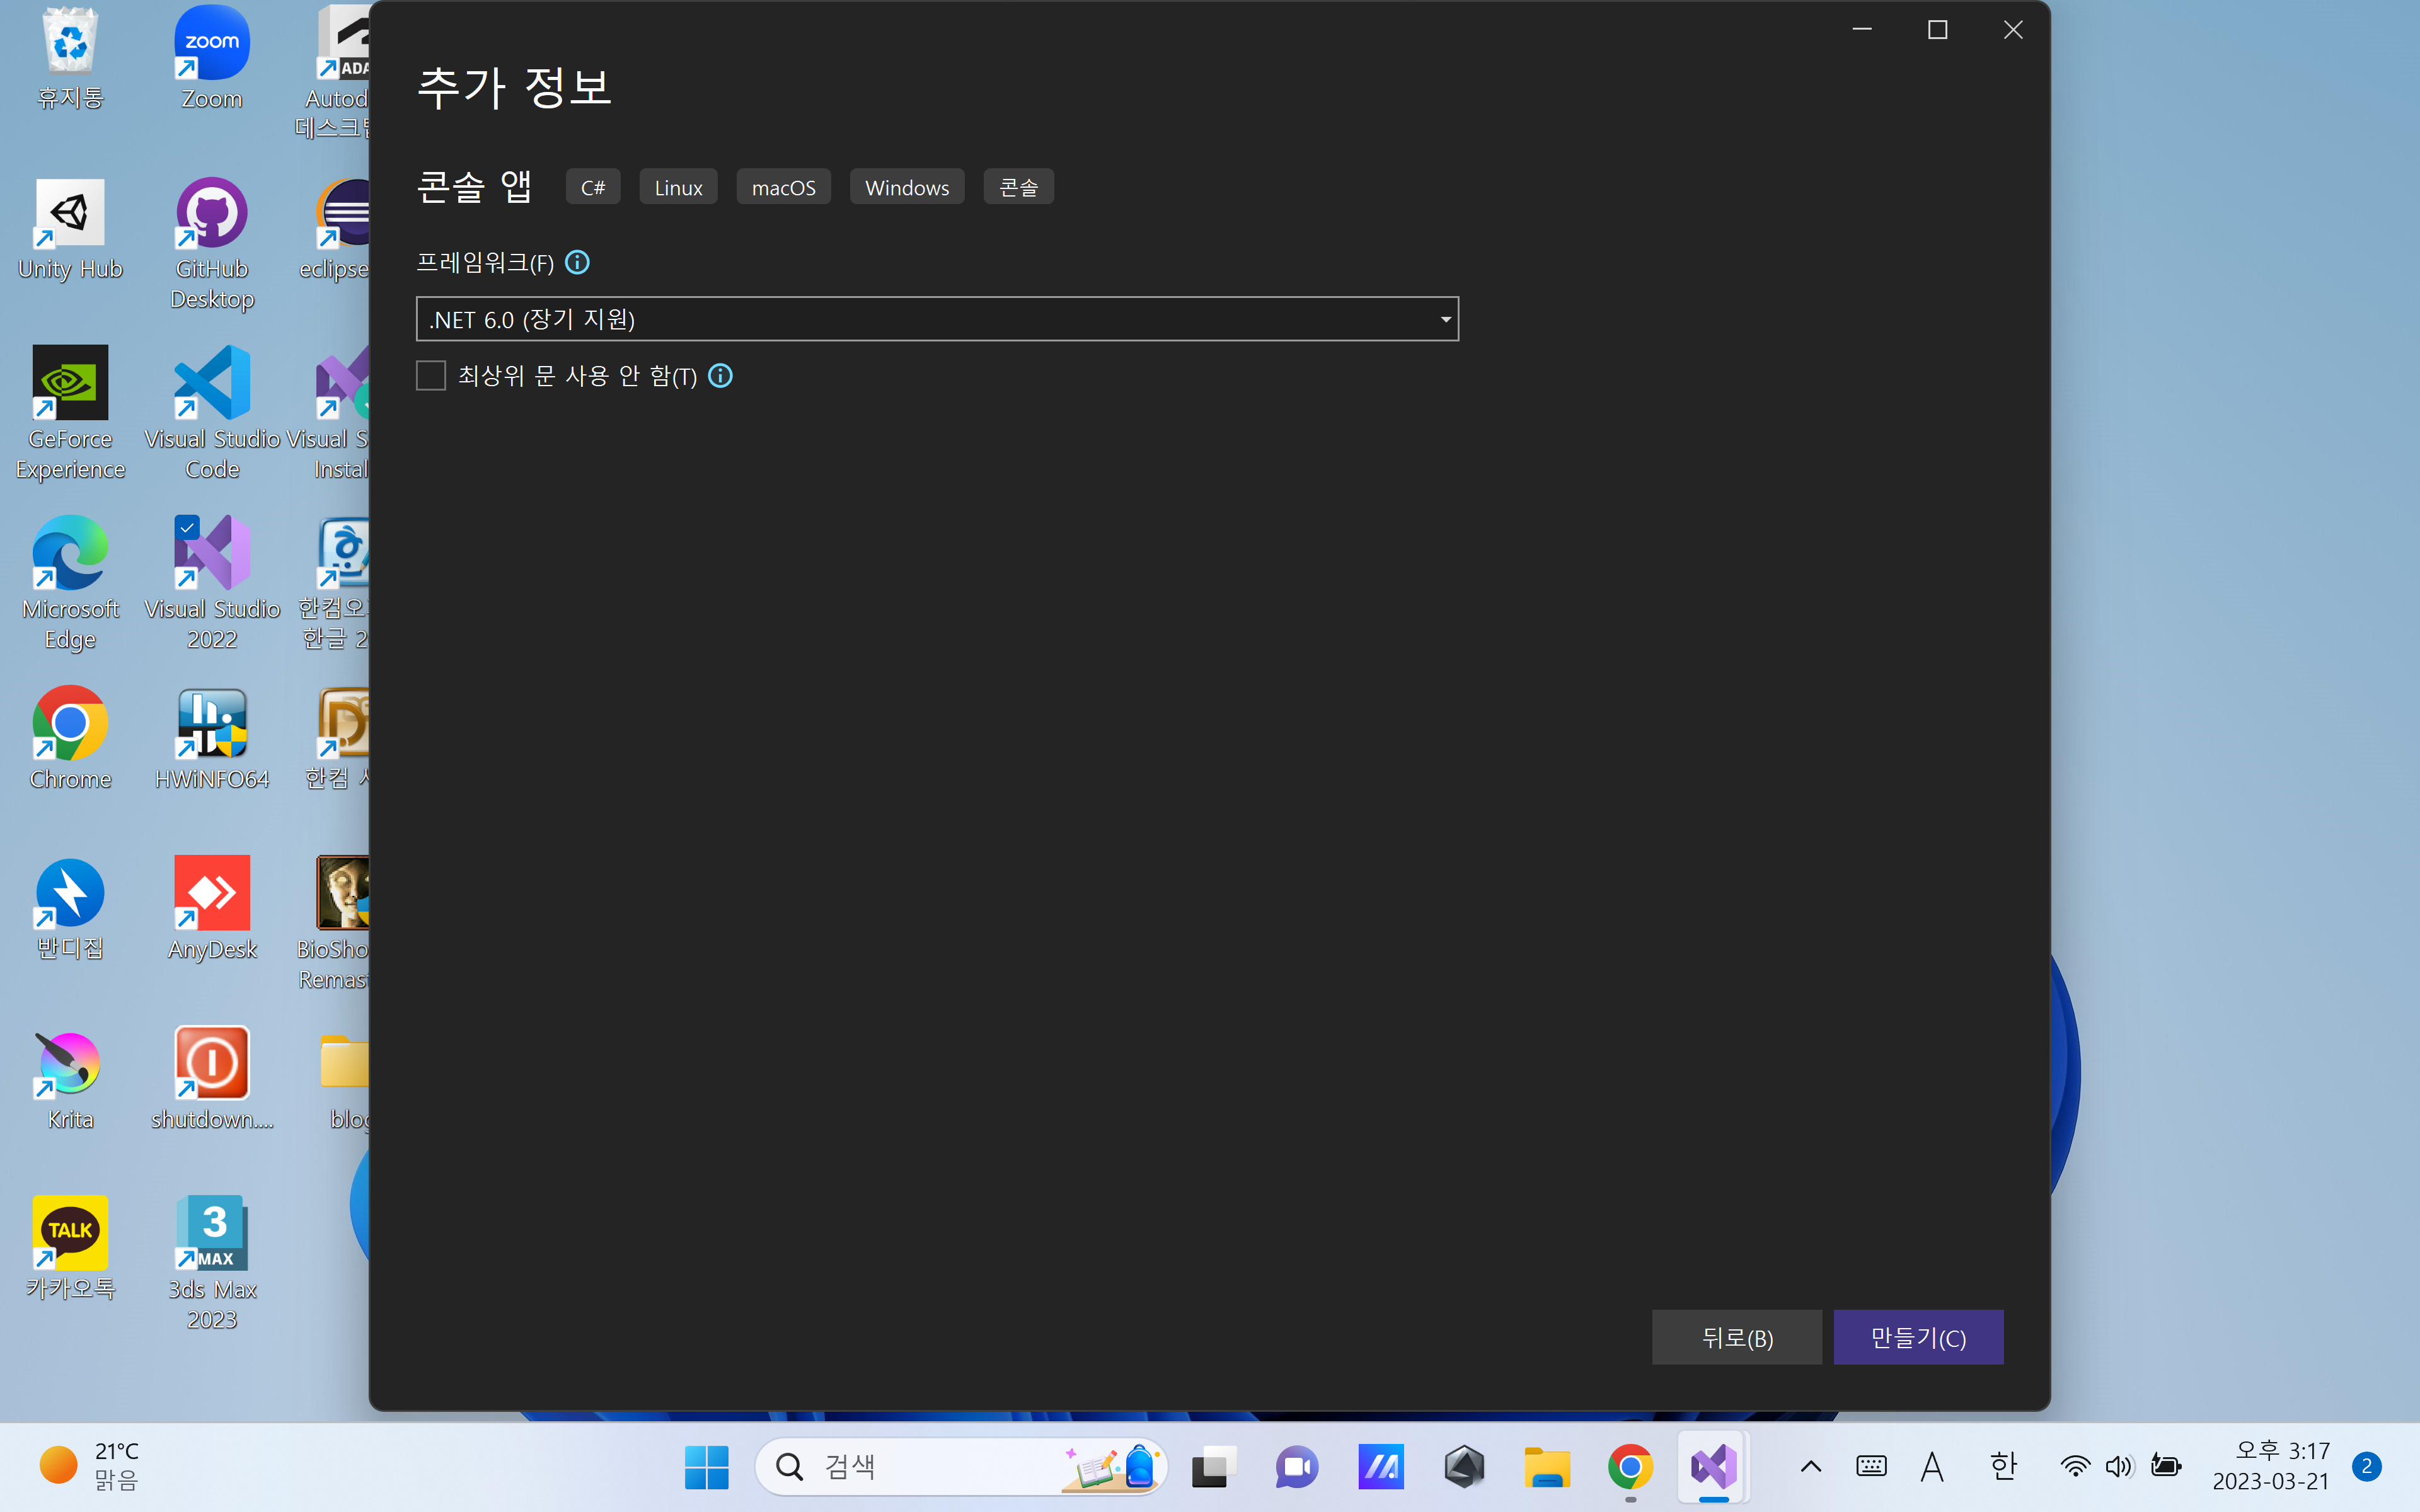The height and width of the screenshot is (1512, 2420).
Task: Expand hidden system tray icons chevron
Action: 1810,1467
